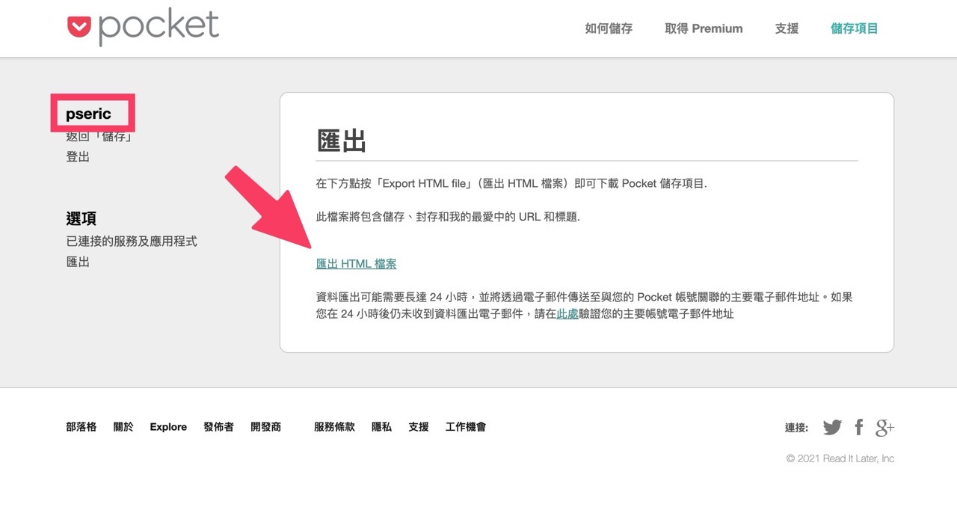Open 服務條款 footer link

334,427
